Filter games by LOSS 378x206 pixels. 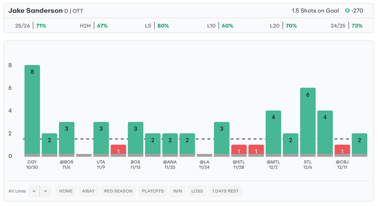(x=197, y=191)
